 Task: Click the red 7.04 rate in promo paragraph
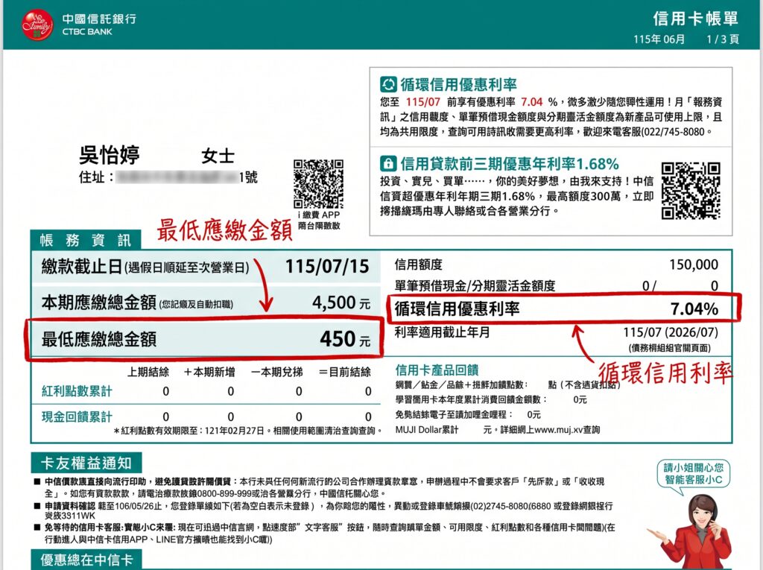click(531, 102)
